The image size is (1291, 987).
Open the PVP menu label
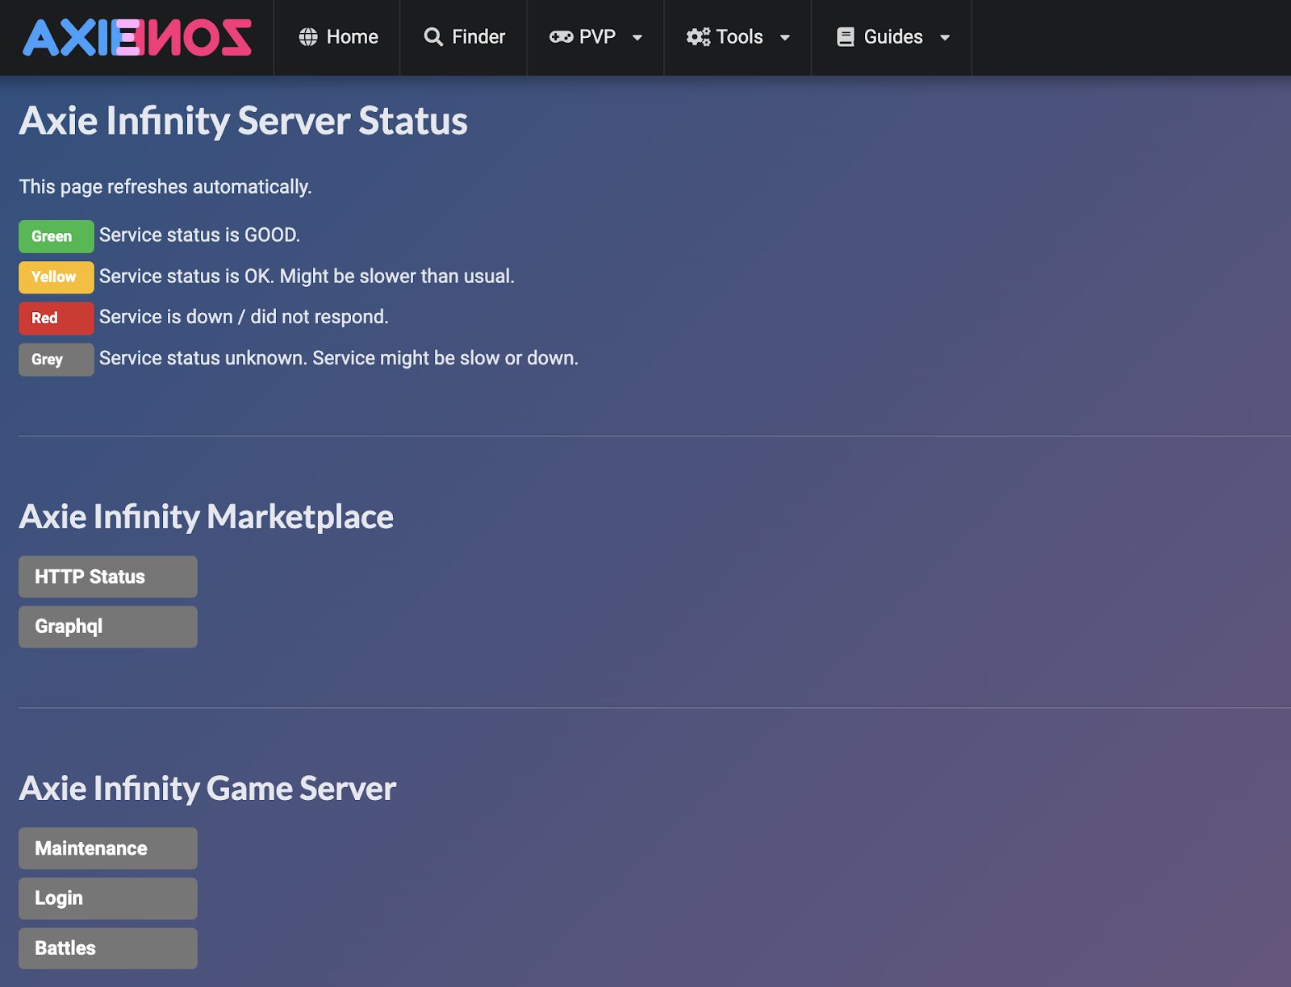tap(597, 37)
